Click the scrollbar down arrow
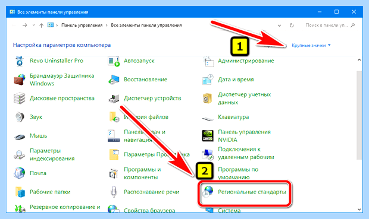Image resolution: width=369 pixels, height=219 pixels. coord(359,210)
